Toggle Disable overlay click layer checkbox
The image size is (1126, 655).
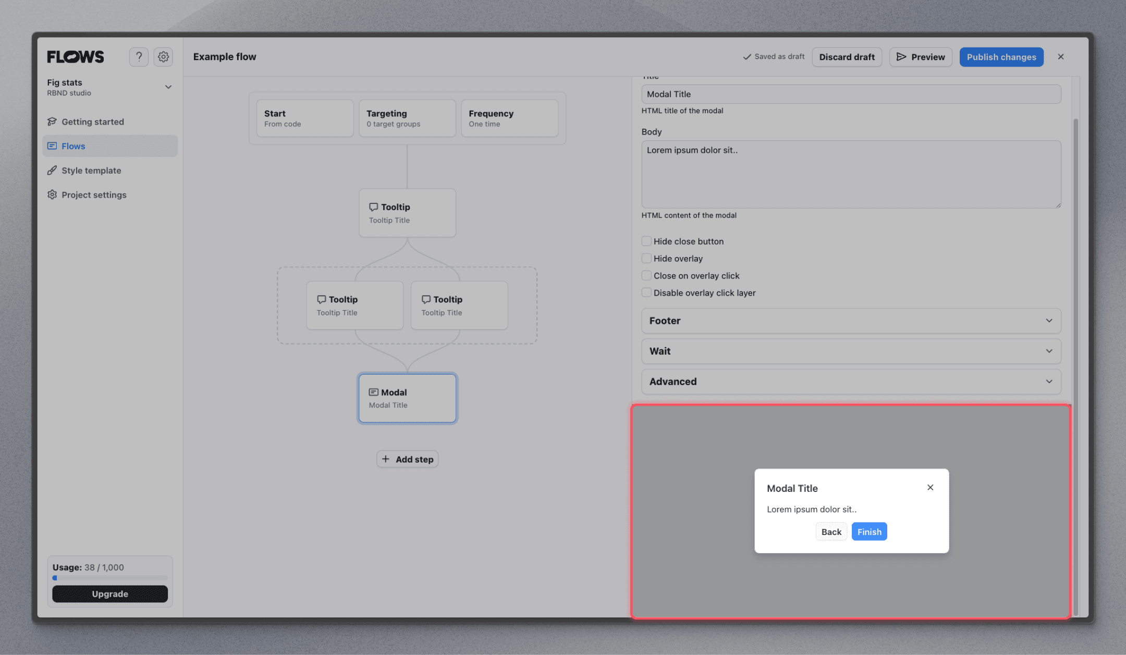646,293
